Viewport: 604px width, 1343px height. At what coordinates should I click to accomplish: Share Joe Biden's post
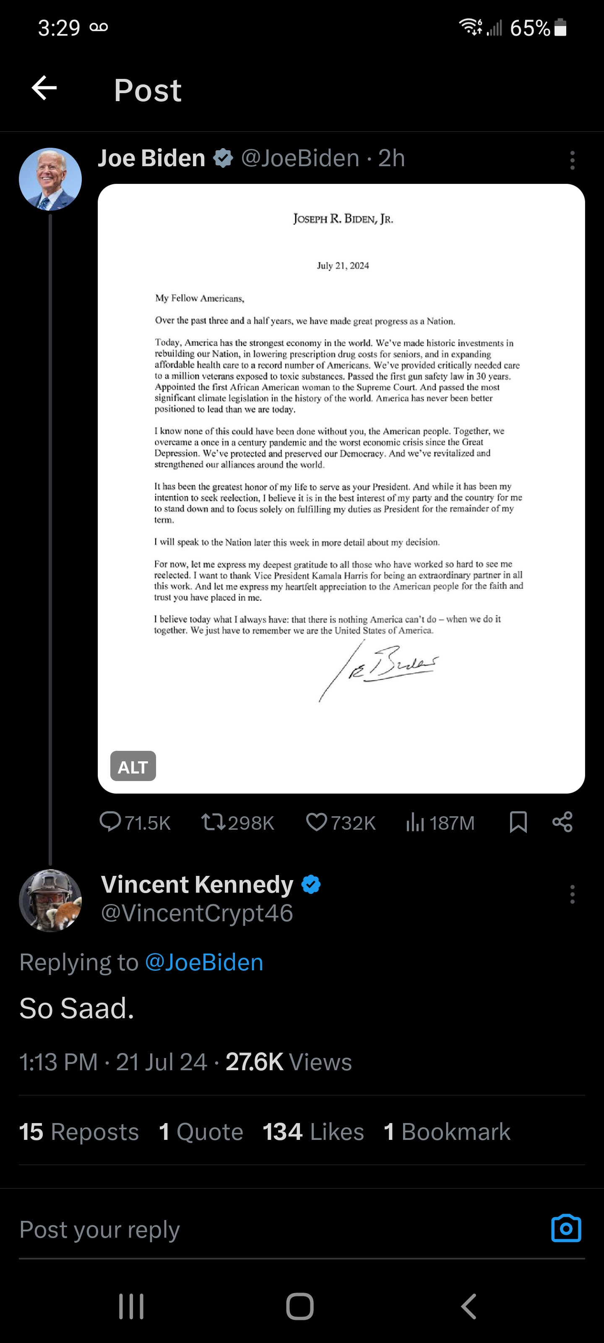562,822
